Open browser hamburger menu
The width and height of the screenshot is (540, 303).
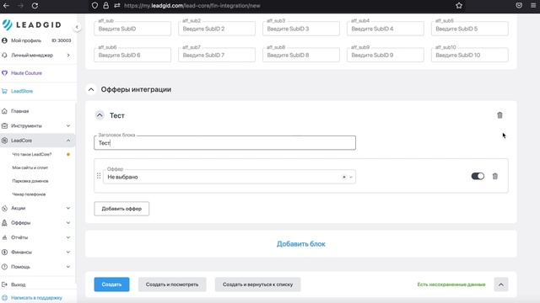533,6
